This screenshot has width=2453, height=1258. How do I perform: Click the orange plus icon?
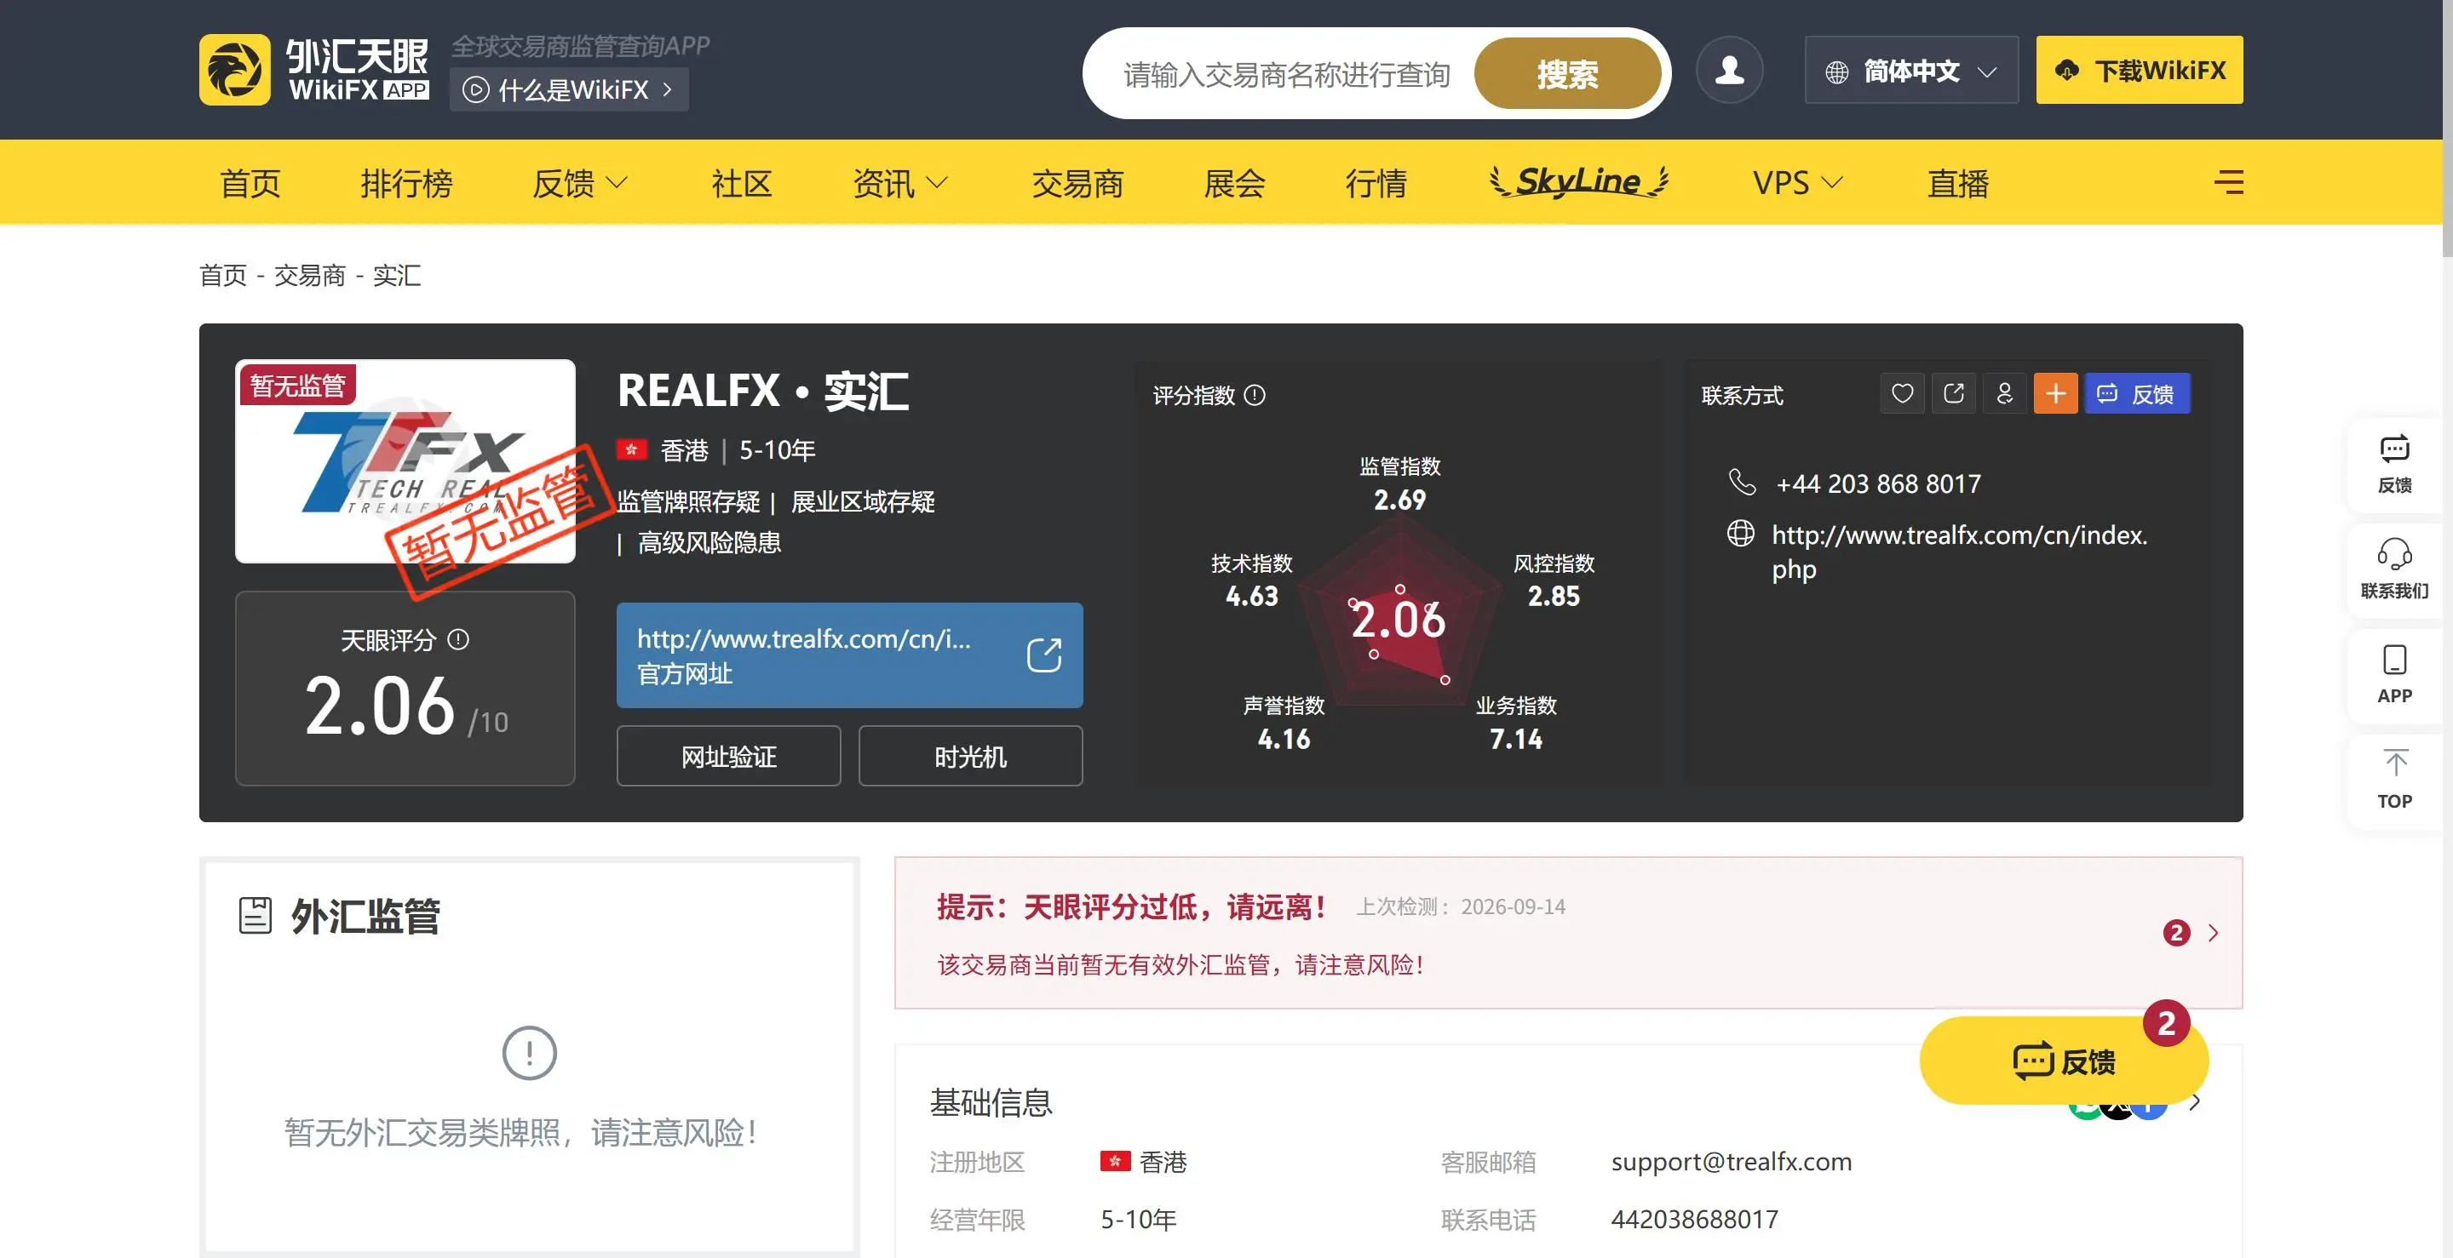coord(2055,393)
